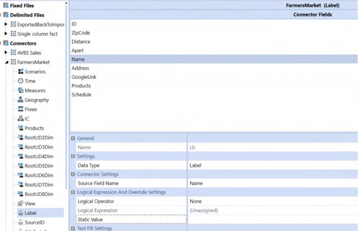Select Scenarios under FarmersMarket
The height and width of the screenshot is (231, 358).
coord(35,72)
